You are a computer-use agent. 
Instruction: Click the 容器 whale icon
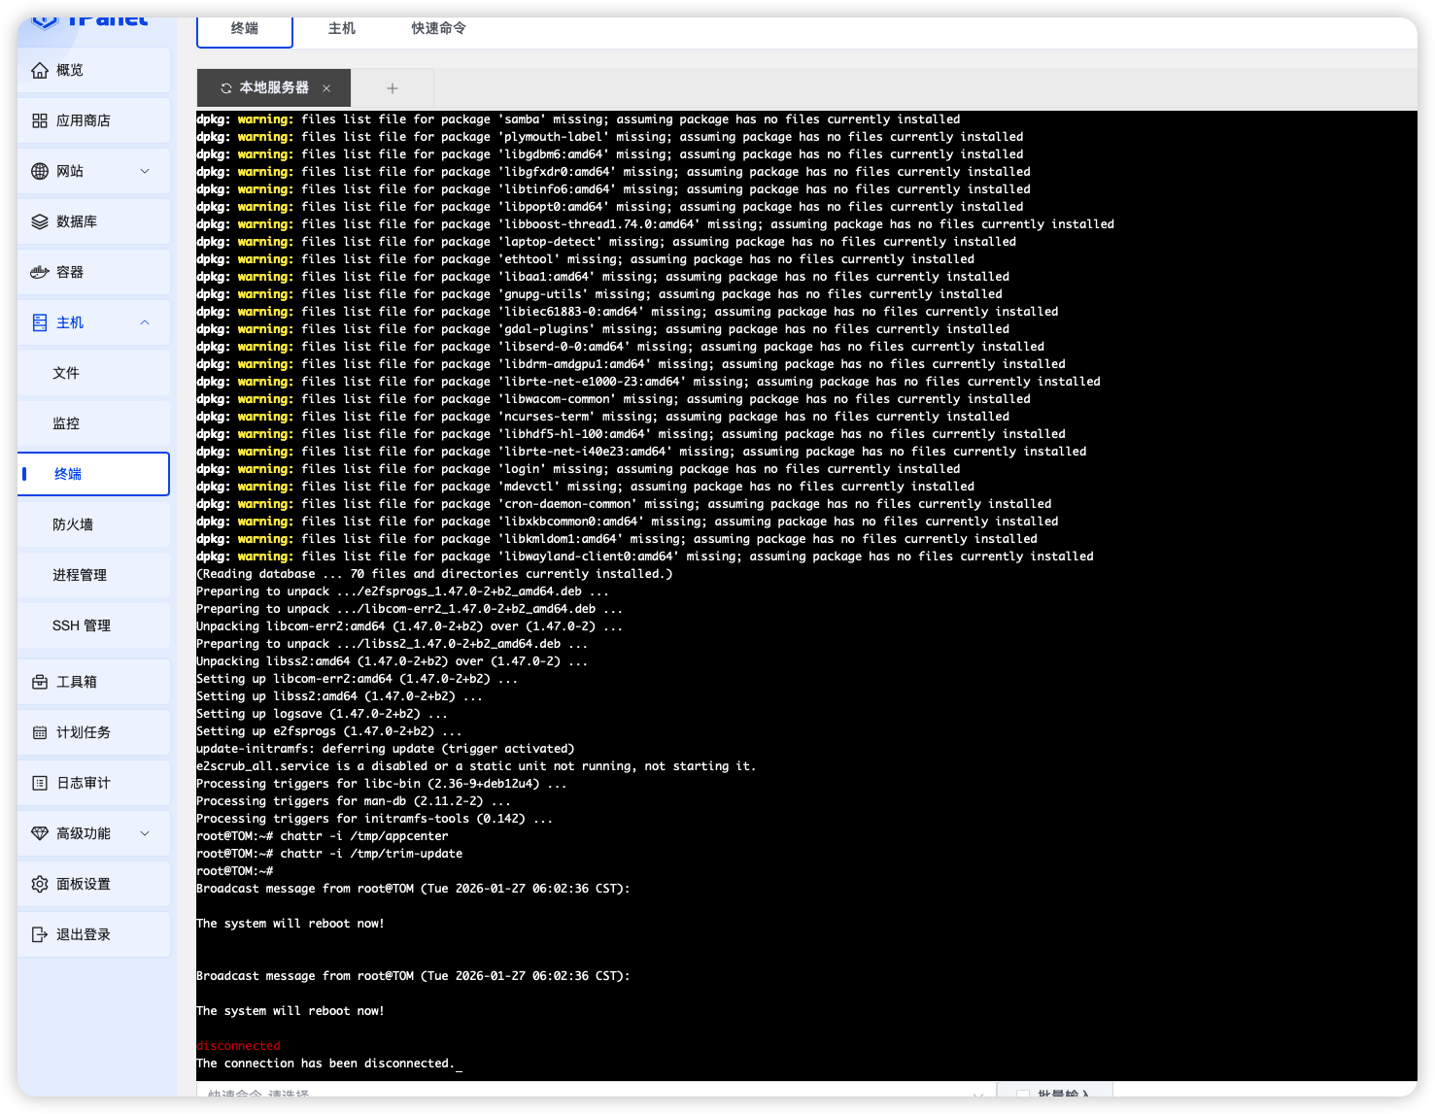click(x=40, y=272)
